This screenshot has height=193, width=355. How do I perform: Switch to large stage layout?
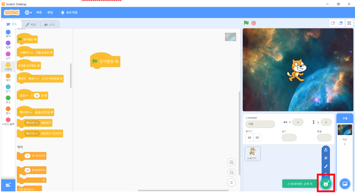341,23
